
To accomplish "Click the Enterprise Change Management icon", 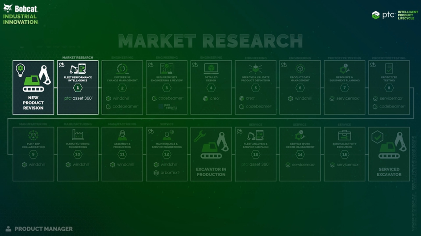I will (122, 69).
